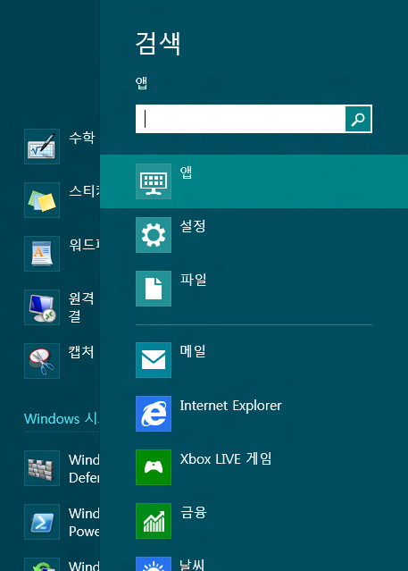Launch the WordPad icon
408x571 pixels.
42,254
